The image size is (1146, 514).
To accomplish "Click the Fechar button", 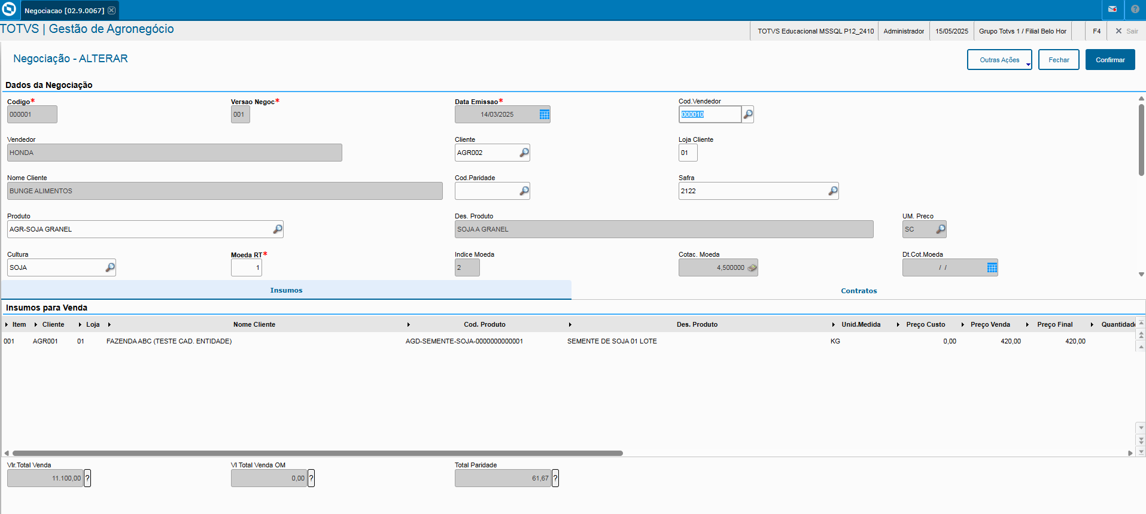I will 1059,60.
